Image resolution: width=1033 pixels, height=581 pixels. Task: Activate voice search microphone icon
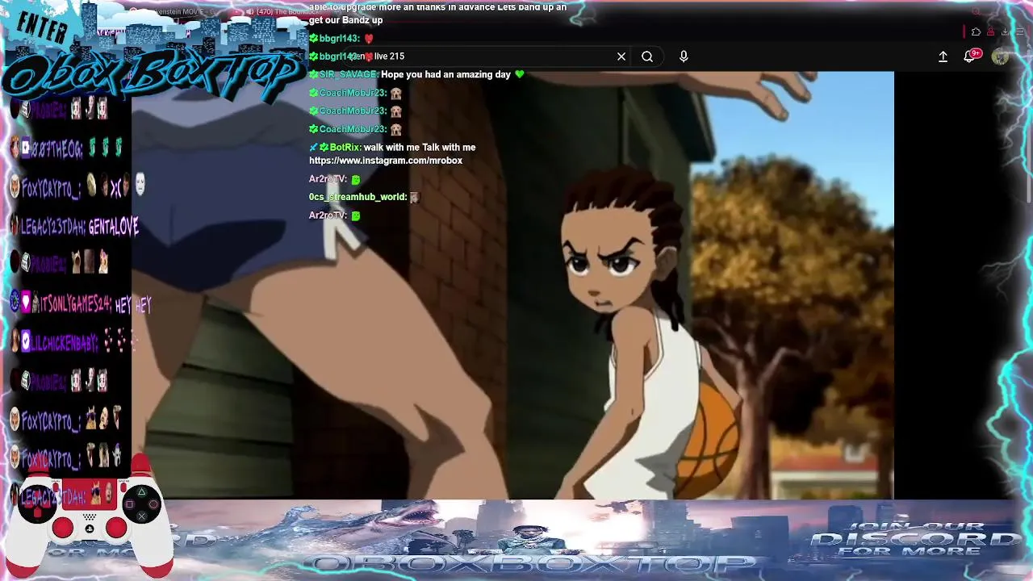(x=684, y=56)
